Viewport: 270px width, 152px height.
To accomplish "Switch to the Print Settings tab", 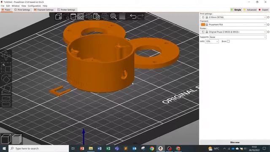I will click(22, 10).
